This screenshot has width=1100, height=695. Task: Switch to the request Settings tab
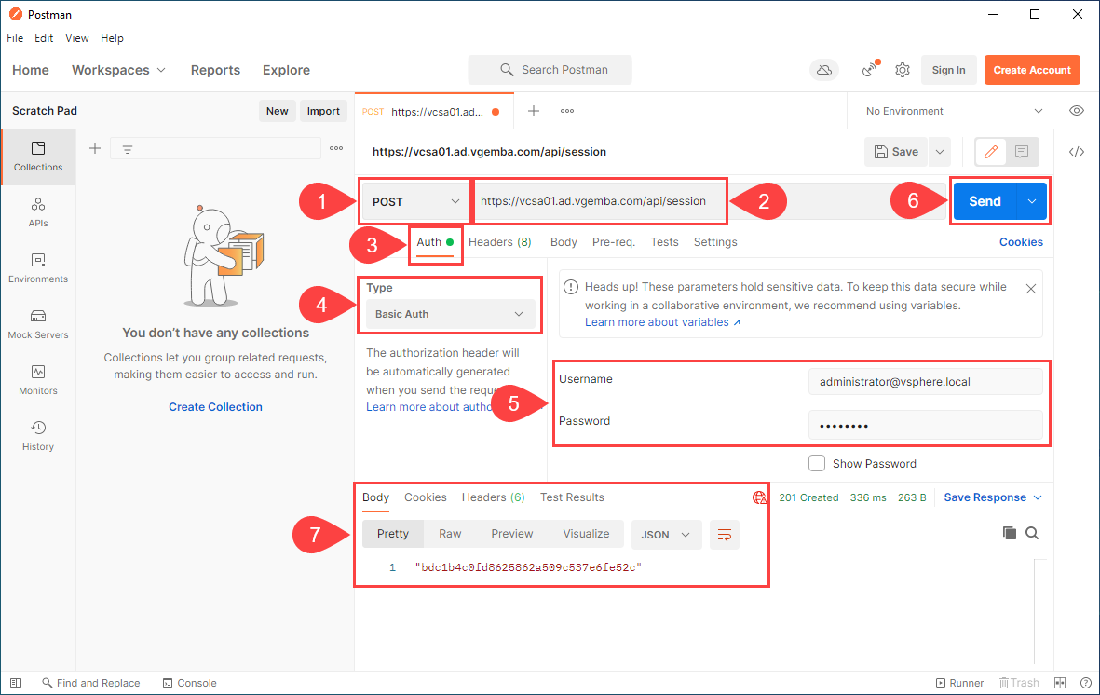click(714, 242)
